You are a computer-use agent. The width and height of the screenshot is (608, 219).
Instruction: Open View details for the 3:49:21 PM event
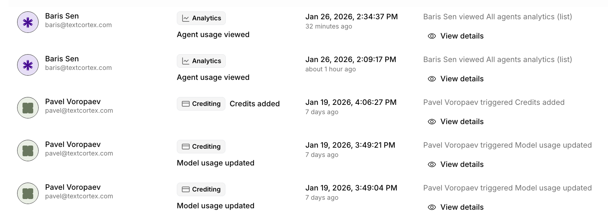[462, 164]
